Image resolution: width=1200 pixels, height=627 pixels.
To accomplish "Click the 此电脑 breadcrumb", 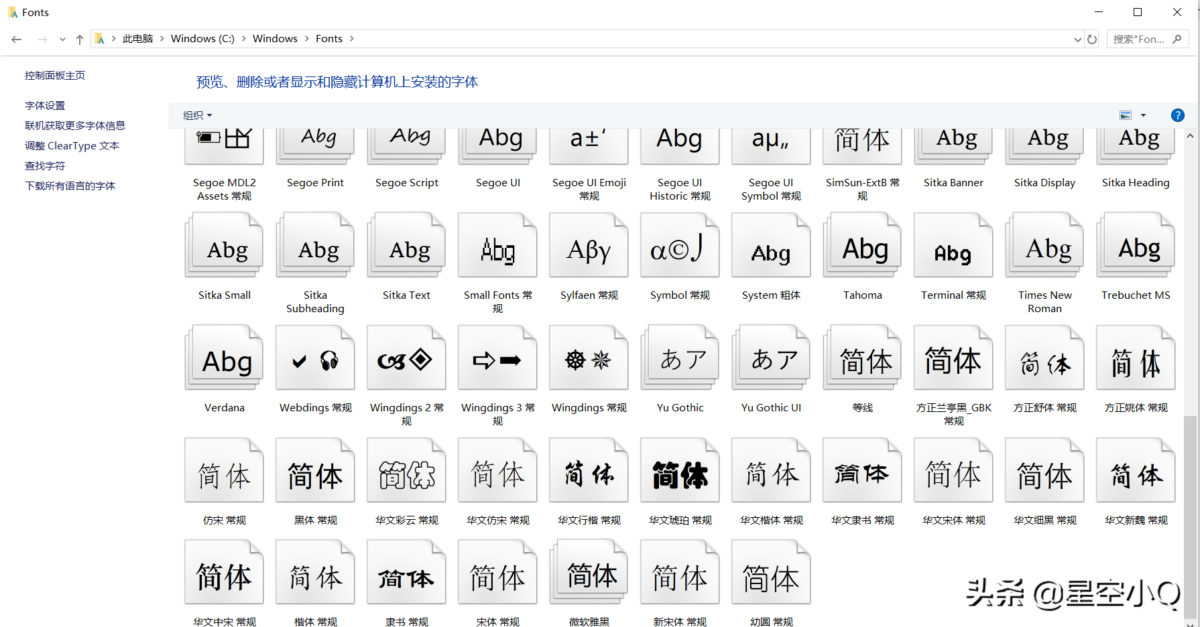I will tap(137, 39).
